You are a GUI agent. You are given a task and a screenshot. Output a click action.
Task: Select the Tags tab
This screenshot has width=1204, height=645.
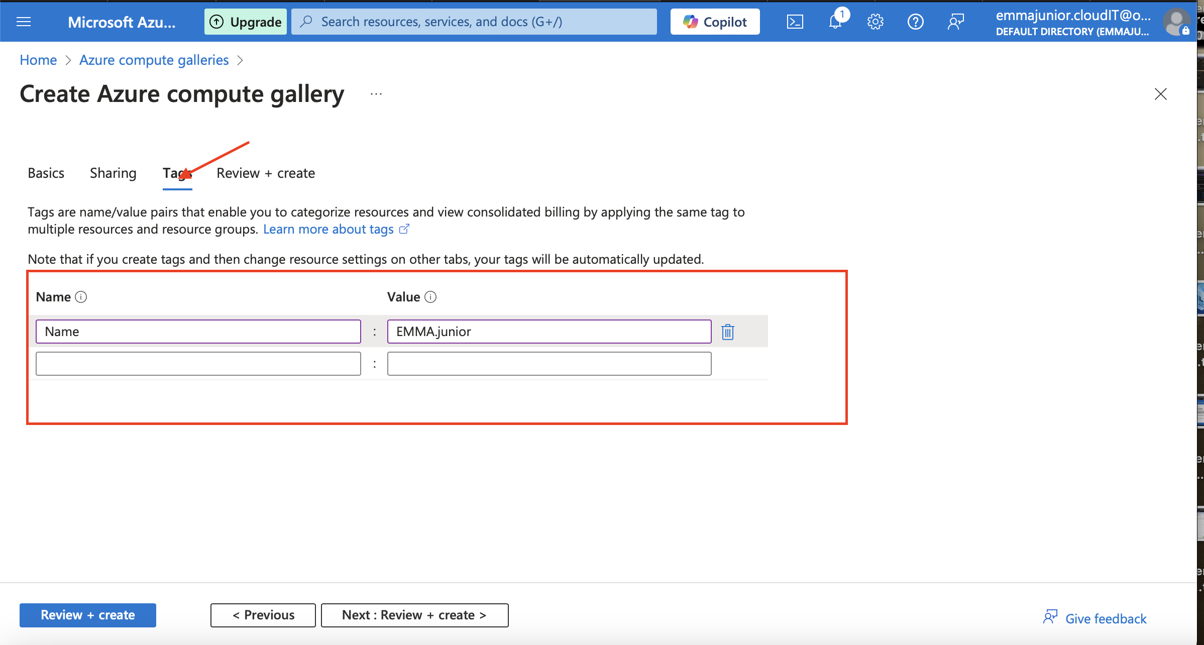[177, 173]
